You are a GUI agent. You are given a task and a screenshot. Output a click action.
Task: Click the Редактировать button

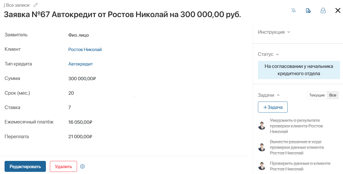(25, 167)
